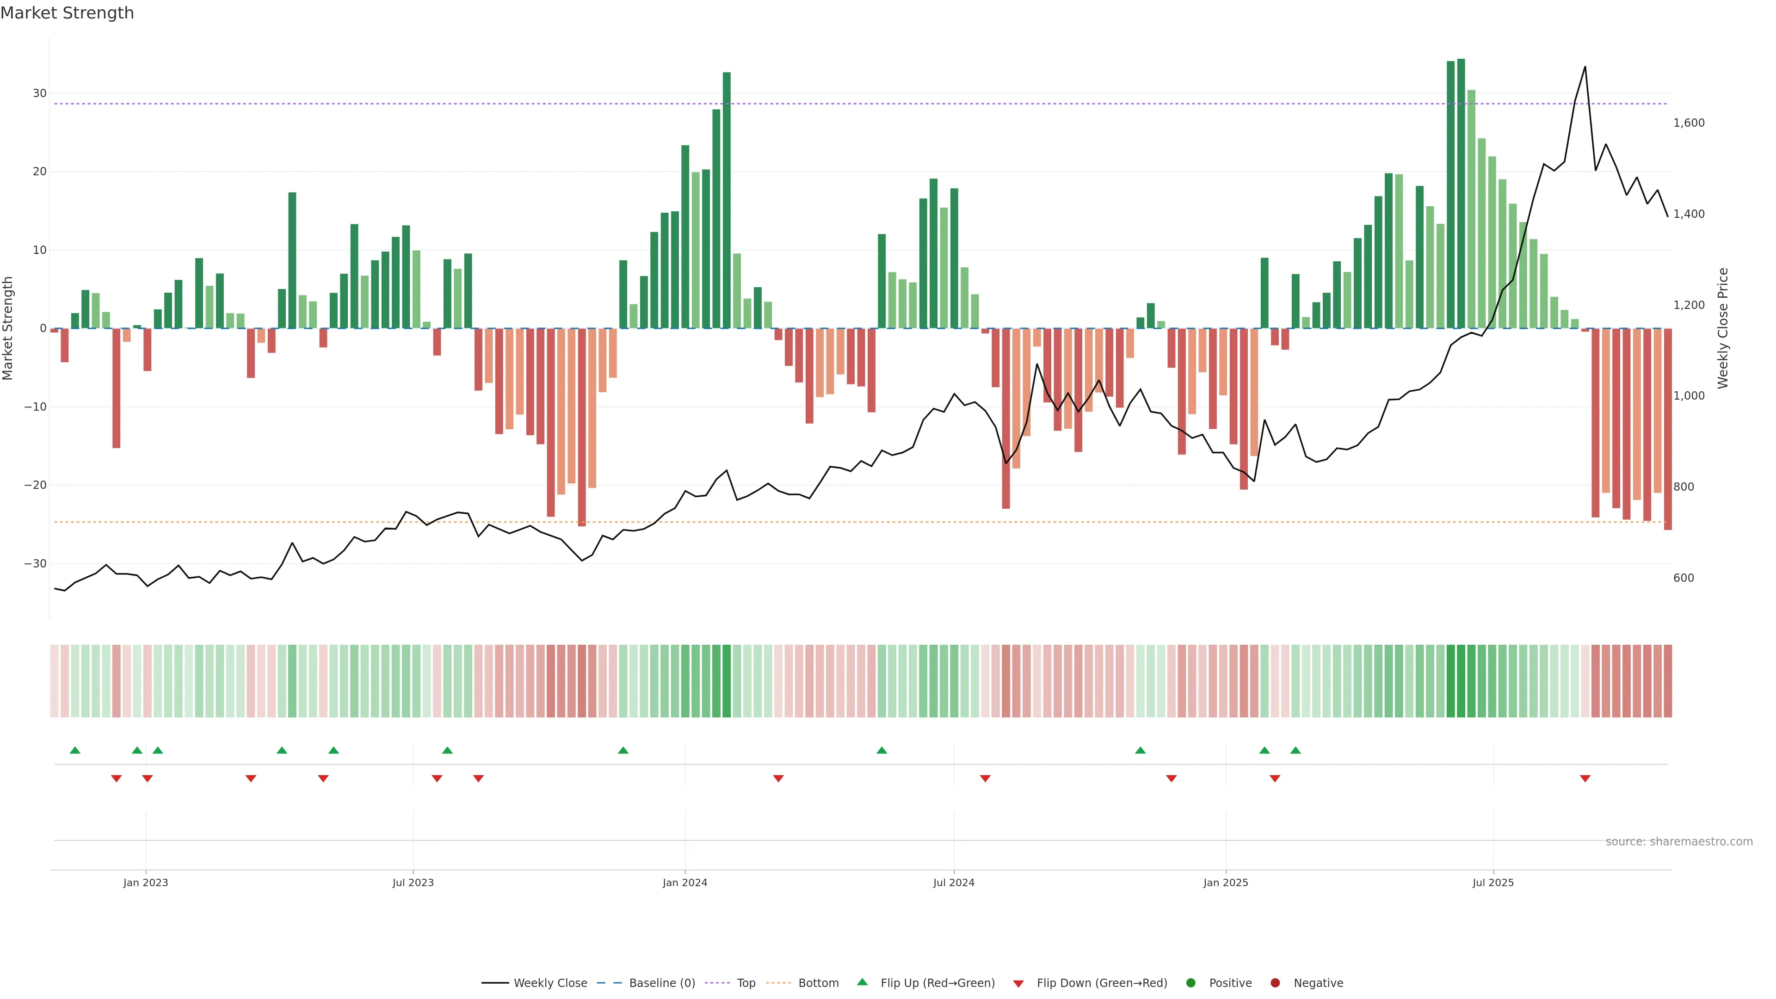Click the tallest dark green bar, near Jul 2025
1776x999 pixels.
tap(1461, 193)
